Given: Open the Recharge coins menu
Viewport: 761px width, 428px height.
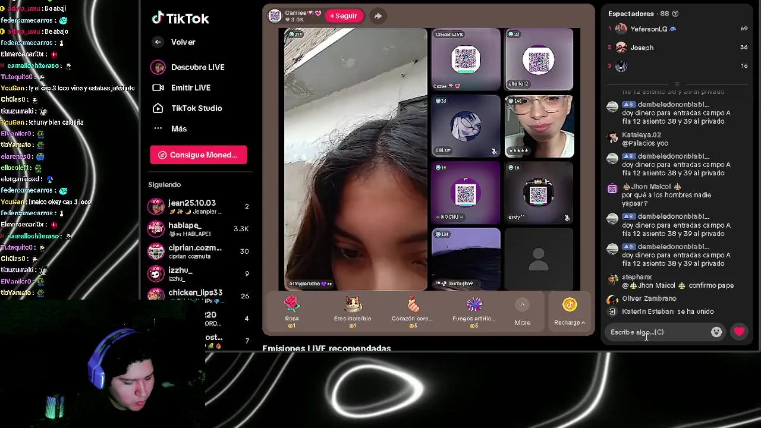Looking at the screenshot, I should pos(570,313).
